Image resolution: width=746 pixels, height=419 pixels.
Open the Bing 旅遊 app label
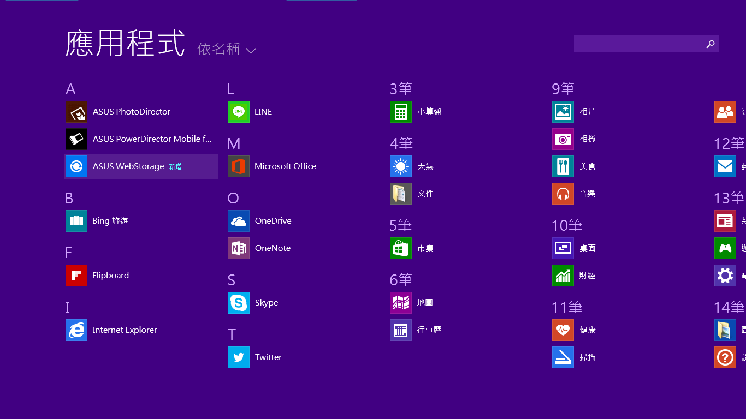click(110, 221)
